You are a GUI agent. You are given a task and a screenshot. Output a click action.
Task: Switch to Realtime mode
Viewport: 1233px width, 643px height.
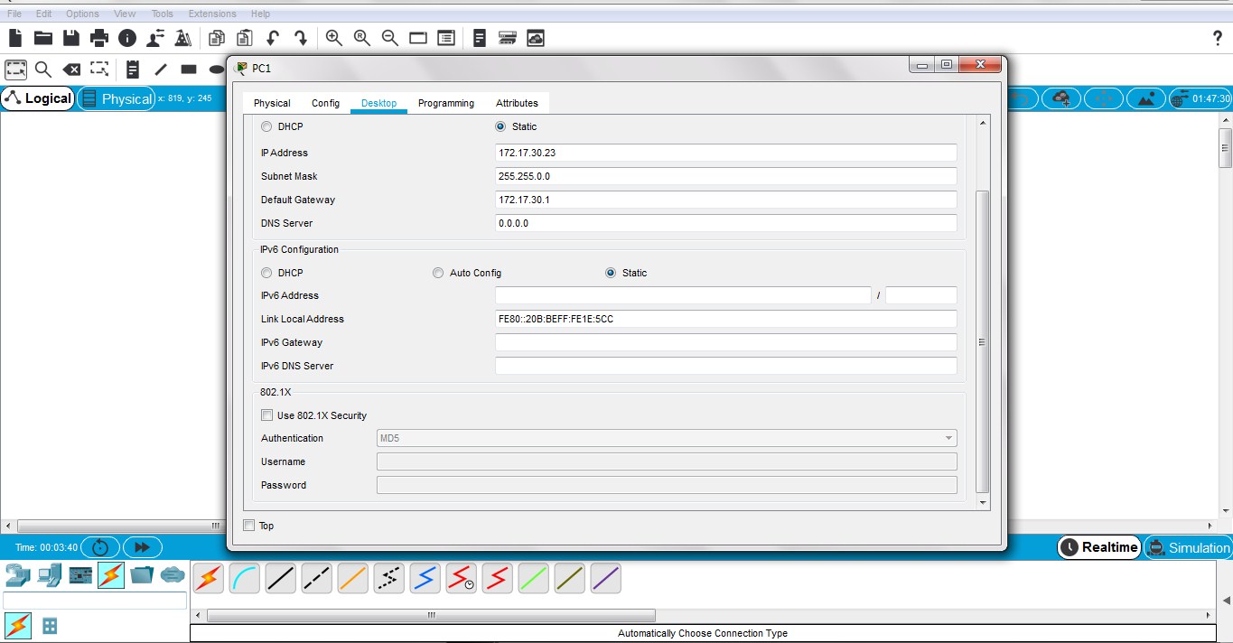pyautogui.click(x=1099, y=547)
